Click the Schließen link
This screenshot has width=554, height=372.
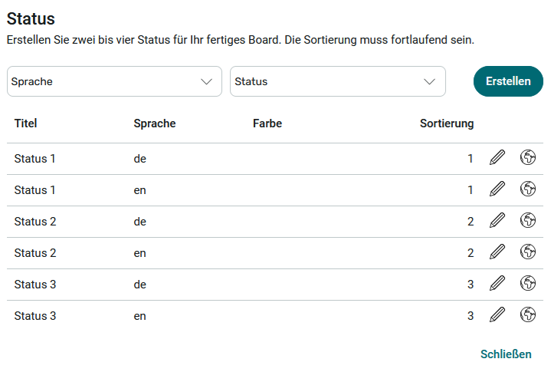point(505,354)
